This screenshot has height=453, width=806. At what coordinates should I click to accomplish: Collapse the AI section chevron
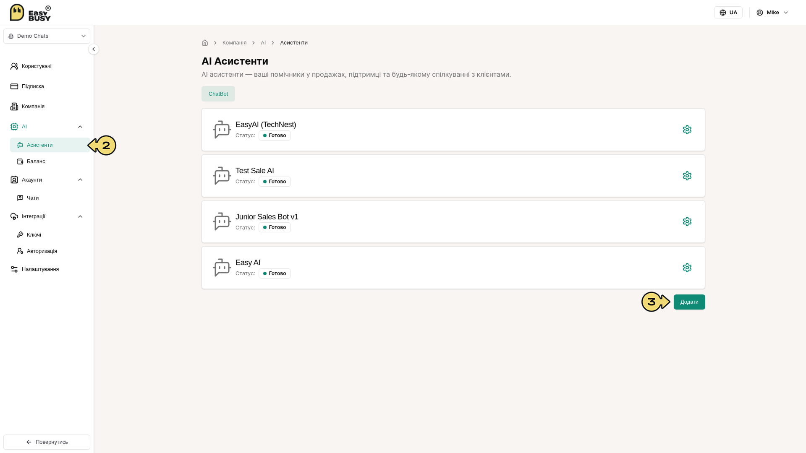point(80,127)
